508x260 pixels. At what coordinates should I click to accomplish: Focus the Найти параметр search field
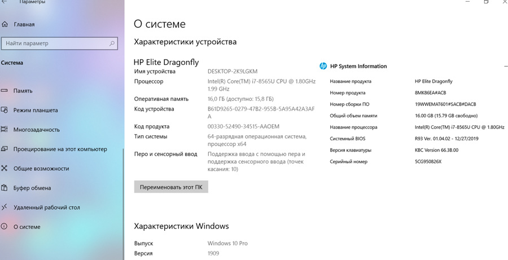pyautogui.click(x=59, y=43)
